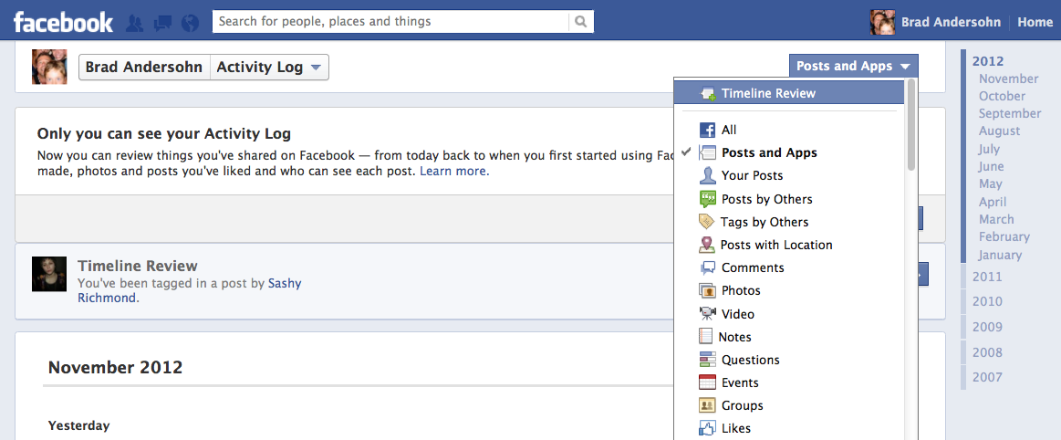
Task: Open the friend requests icon
Action: tap(135, 22)
